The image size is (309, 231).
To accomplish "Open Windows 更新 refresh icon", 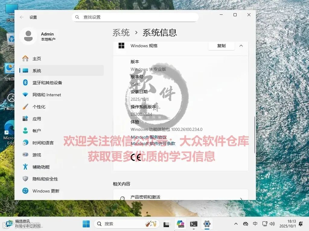I will tap(25, 191).
